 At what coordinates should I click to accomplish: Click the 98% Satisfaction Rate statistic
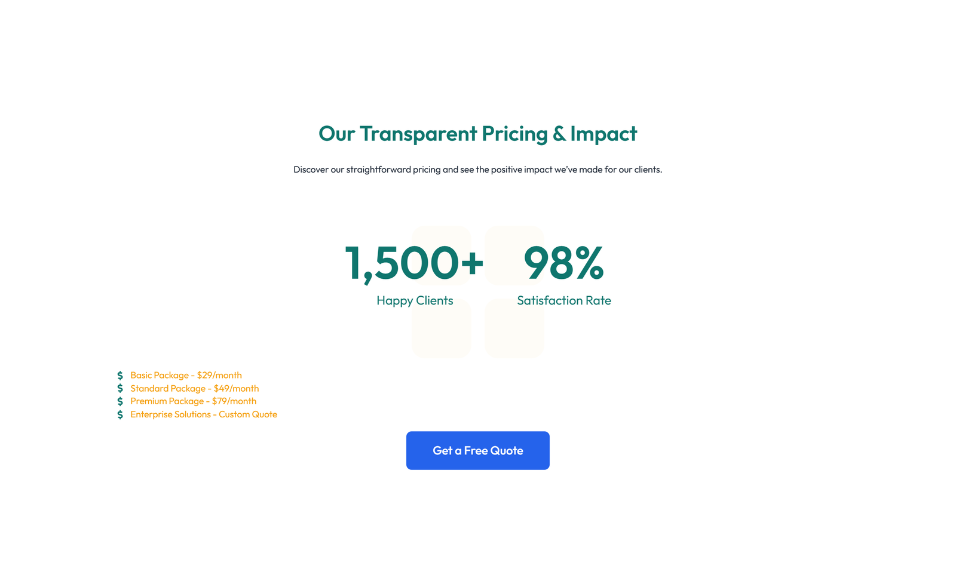tap(563, 263)
